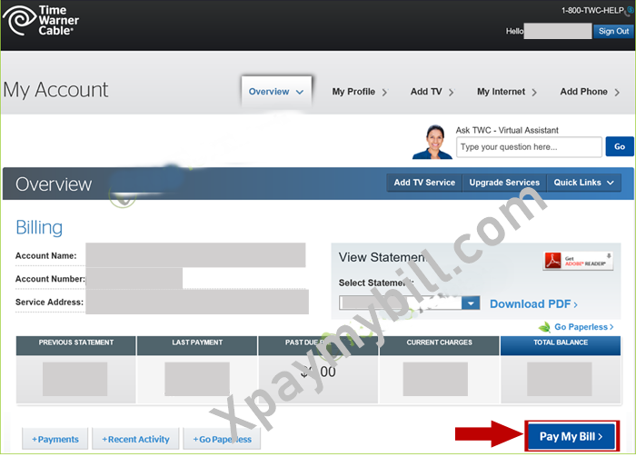The image size is (636, 457).
Task: Open the Overview tab dropdown
Action: click(276, 92)
